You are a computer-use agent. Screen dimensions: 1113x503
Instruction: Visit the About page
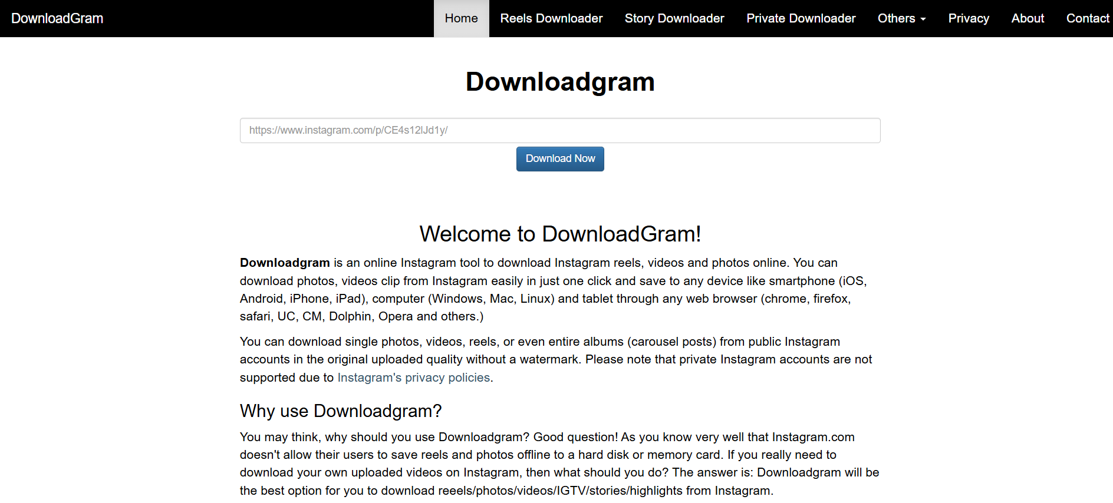click(1028, 18)
